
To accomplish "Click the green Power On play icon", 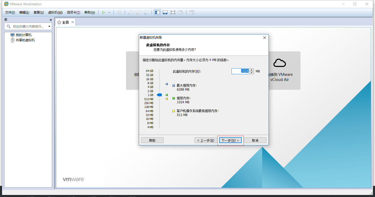I will (x=104, y=12).
